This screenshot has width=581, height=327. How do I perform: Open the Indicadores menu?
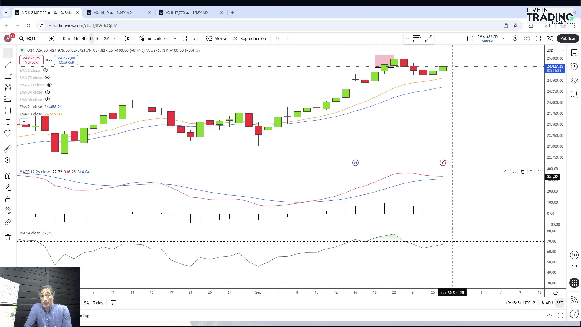153,38
